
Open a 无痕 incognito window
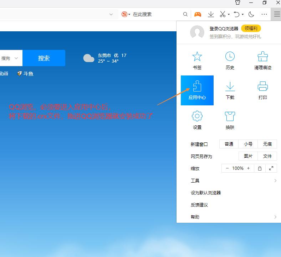[267, 144]
